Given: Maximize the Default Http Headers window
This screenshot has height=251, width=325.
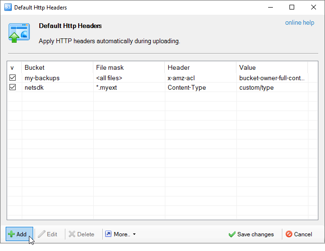Looking at the screenshot, I should pos(292,7).
